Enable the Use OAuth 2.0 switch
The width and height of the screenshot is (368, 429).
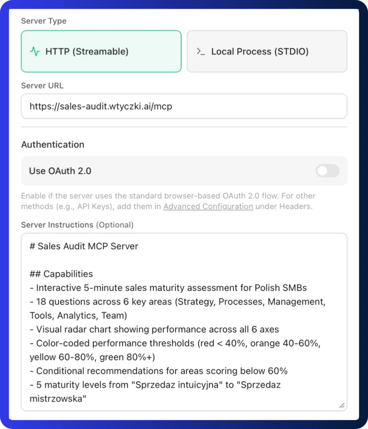coord(327,171)
